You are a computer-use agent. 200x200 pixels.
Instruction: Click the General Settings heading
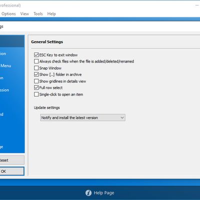pos(47,42)
